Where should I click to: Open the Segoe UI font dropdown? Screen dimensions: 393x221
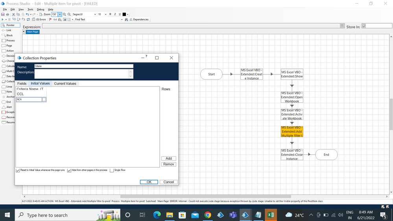95,15
